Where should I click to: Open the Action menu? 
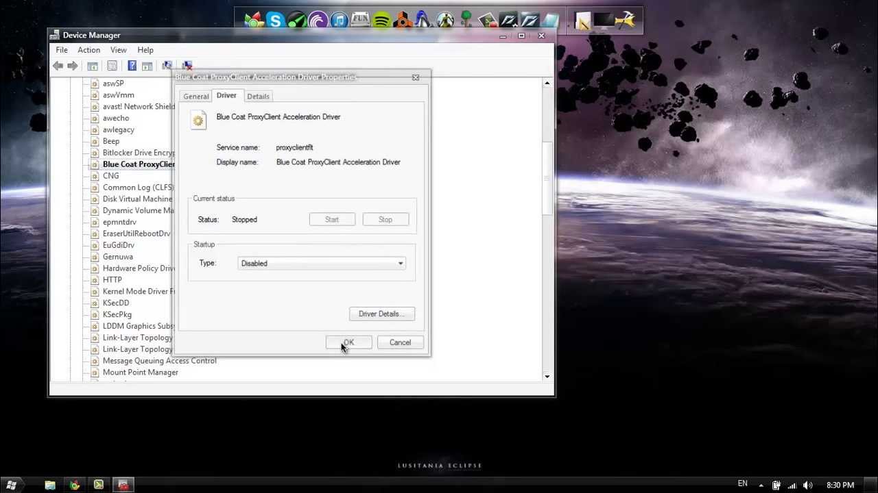tap(88, 50)
